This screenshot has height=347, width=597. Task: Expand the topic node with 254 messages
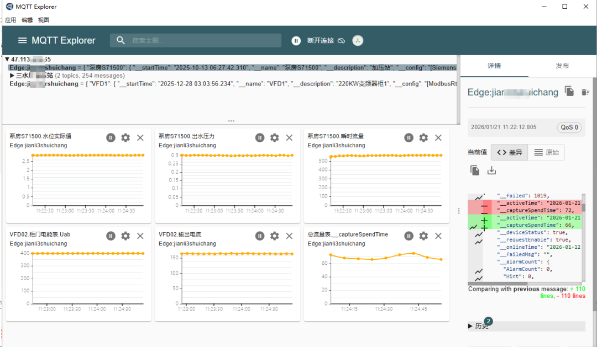[12, 76]
